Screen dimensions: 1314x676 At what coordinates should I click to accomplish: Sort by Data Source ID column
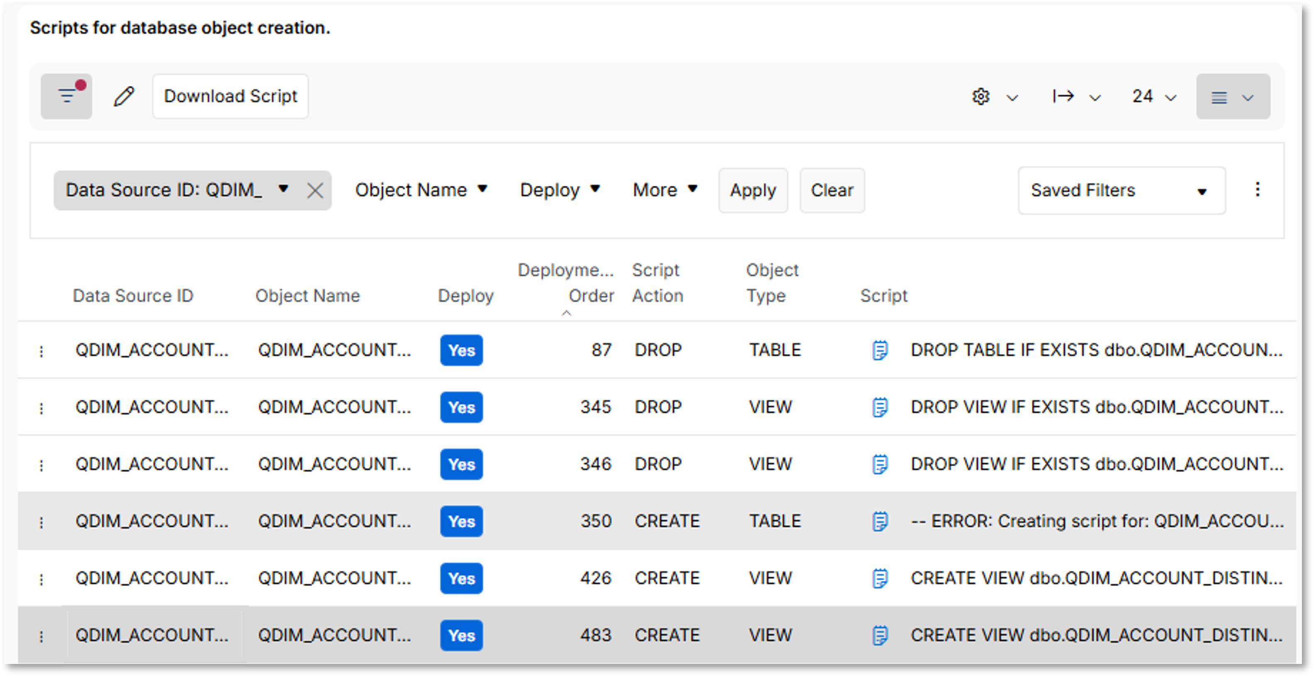click(x=133, y=295)
